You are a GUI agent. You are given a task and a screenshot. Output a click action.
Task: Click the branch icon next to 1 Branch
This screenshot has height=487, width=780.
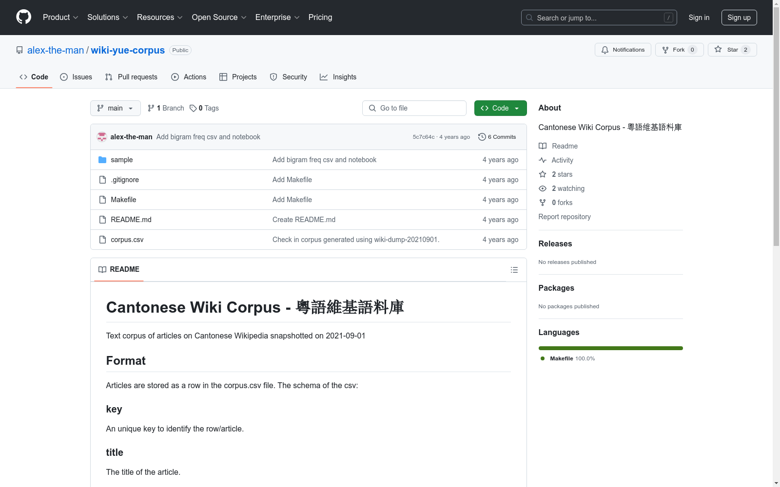click(x=151, y=108)
